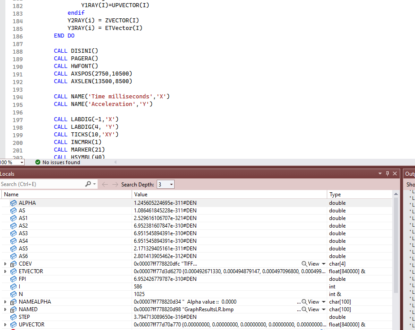This screenshot has height=330, width=415.
Task: Click the green No issues found checkmark
Action: [38, 162]
